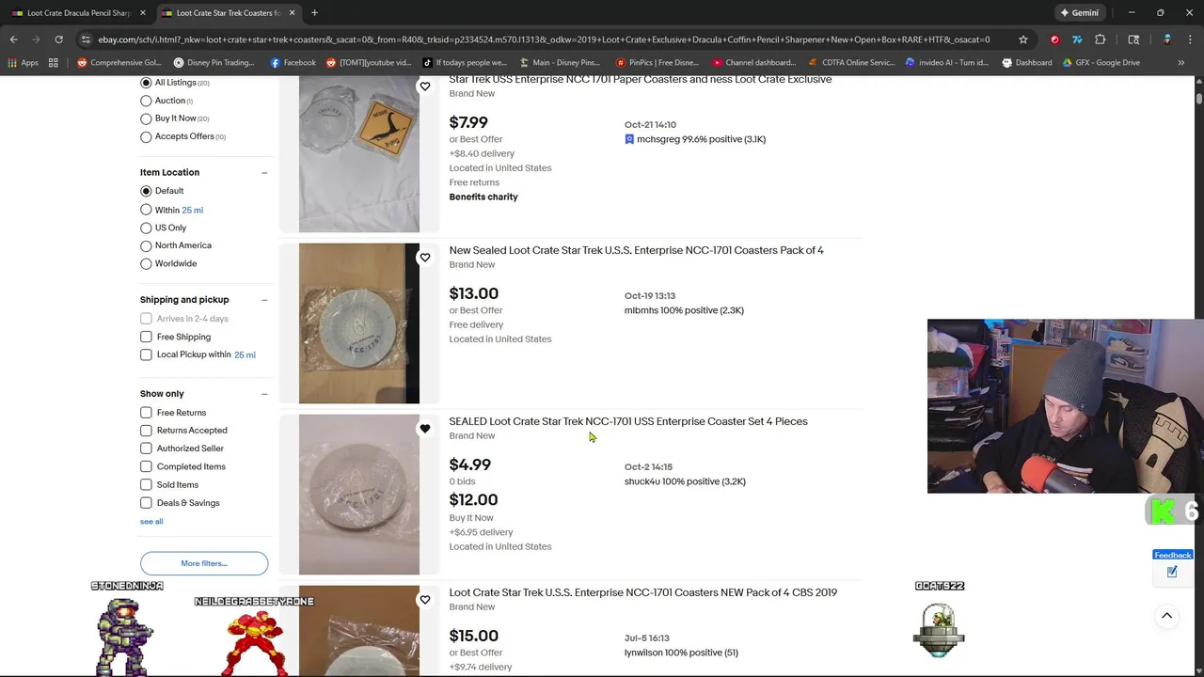Add the $13.00 coasters listing to watchlist
The image size is (1204, 677).
tap(425, 258)
